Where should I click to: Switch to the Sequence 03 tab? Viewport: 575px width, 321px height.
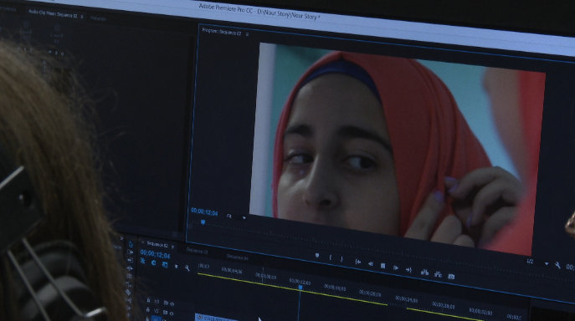pyautogui.click(x=197, y=251)
